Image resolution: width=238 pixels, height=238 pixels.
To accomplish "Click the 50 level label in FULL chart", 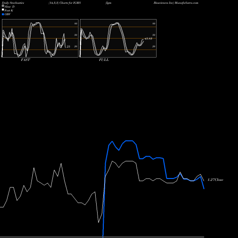I will pyautogui.click(x=154, y=35).
